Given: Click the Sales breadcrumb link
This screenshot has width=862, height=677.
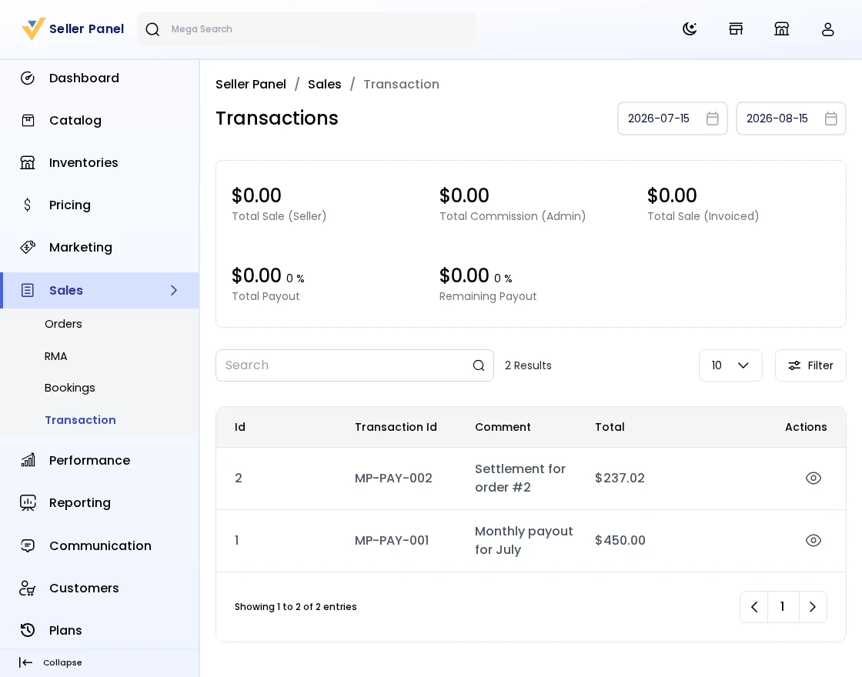Looking at the screenshot, I should 324,84.
